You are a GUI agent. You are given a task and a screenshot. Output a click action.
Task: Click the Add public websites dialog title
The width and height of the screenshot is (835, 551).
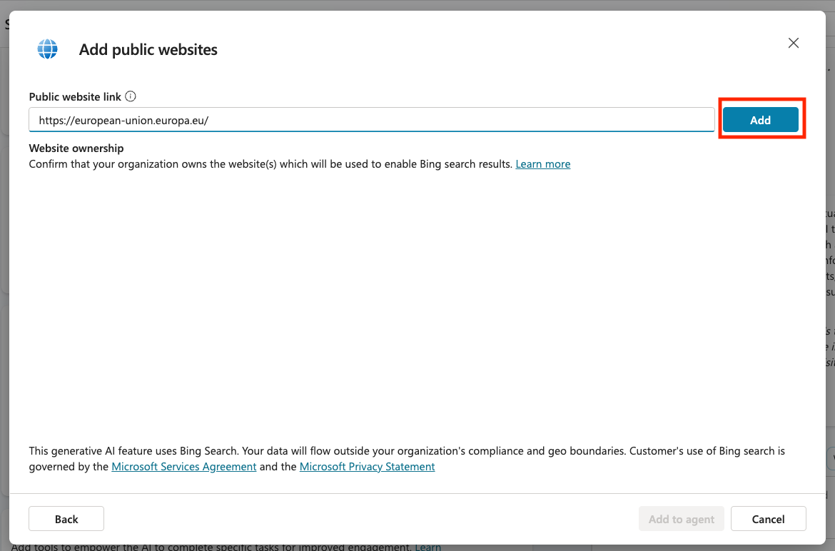tap(148, 49)
